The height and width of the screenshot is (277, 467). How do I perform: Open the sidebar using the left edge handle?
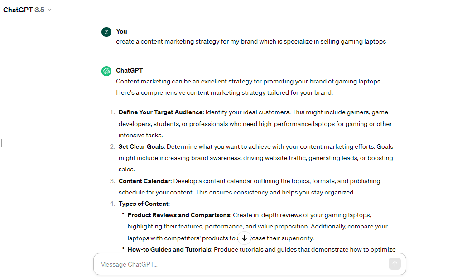point(2,143)
